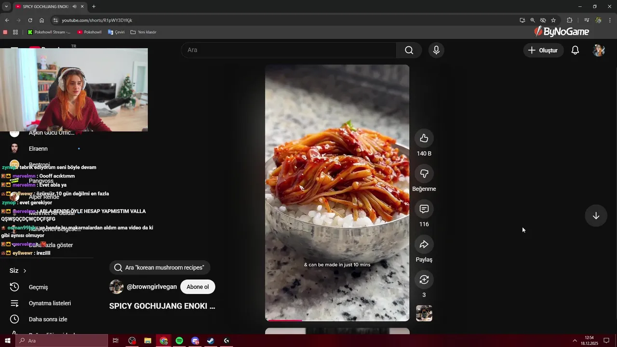Share the short with Paylaş arrow
This screenshot has height=347, width=617.
424,244
